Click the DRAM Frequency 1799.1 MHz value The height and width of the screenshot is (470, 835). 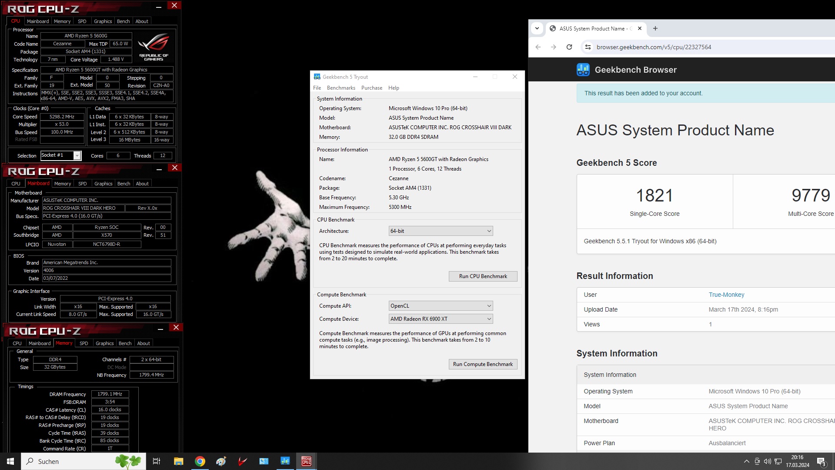click(x=110, y=394)
